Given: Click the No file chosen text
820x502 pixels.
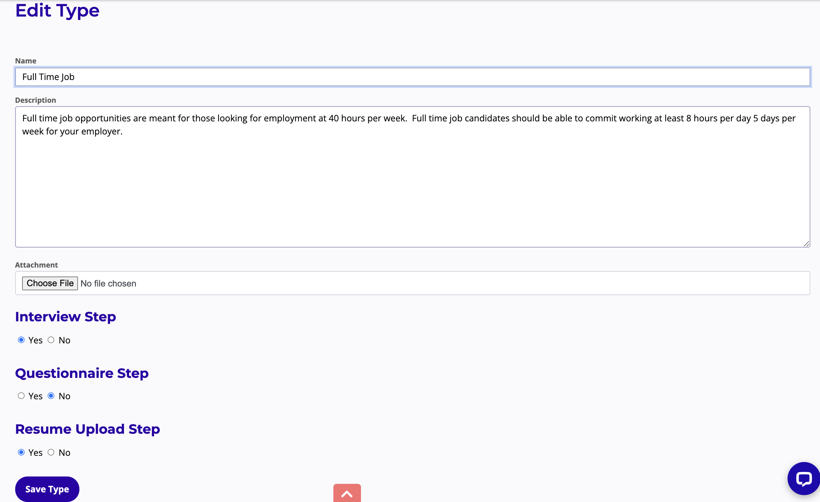Looking at the screenshot, I should (x=108, y=283).
